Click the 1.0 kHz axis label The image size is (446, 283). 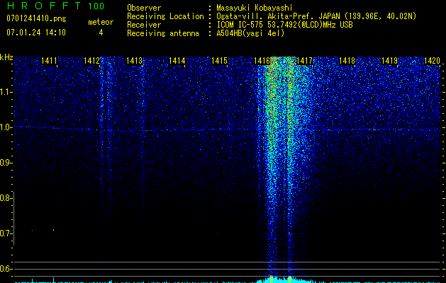[6, 127]
